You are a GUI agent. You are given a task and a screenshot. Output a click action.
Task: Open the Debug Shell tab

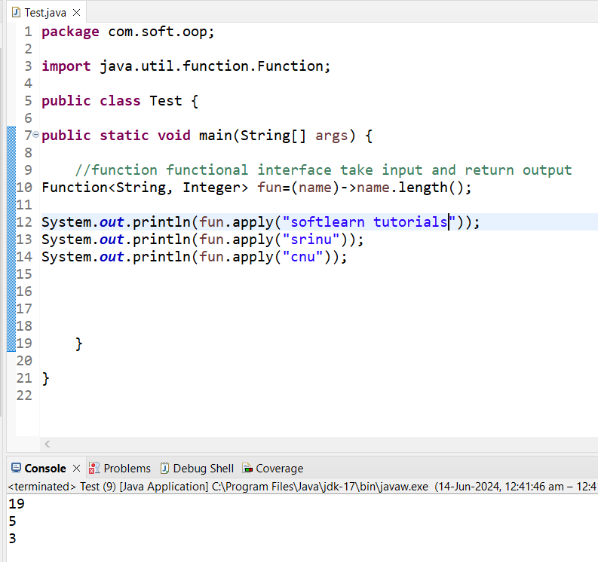coord(203,469)
